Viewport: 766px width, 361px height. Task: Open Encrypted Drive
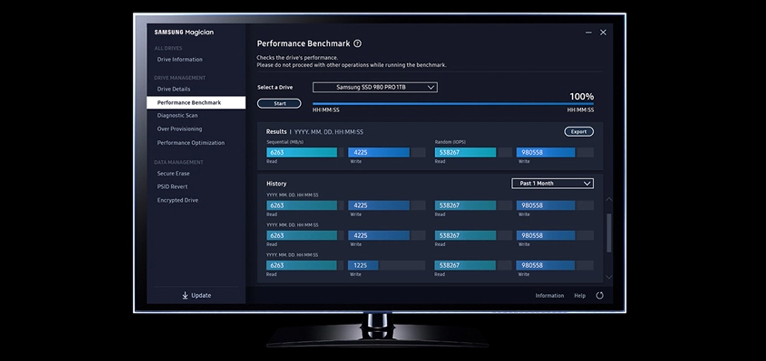pyautogui.click(x=177, y=200)
